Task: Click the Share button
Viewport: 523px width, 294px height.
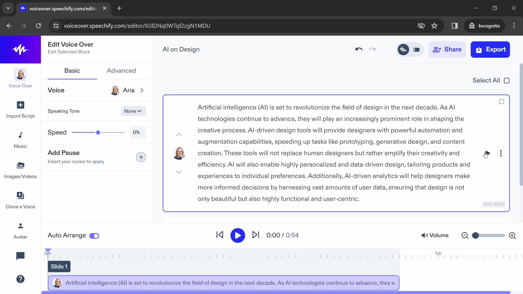Action: (x=448, y=50)
